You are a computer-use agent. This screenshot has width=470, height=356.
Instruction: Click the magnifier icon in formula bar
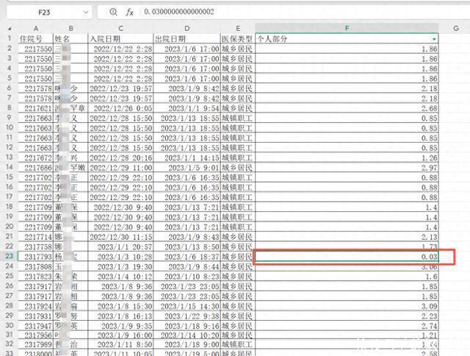[113, 13]
